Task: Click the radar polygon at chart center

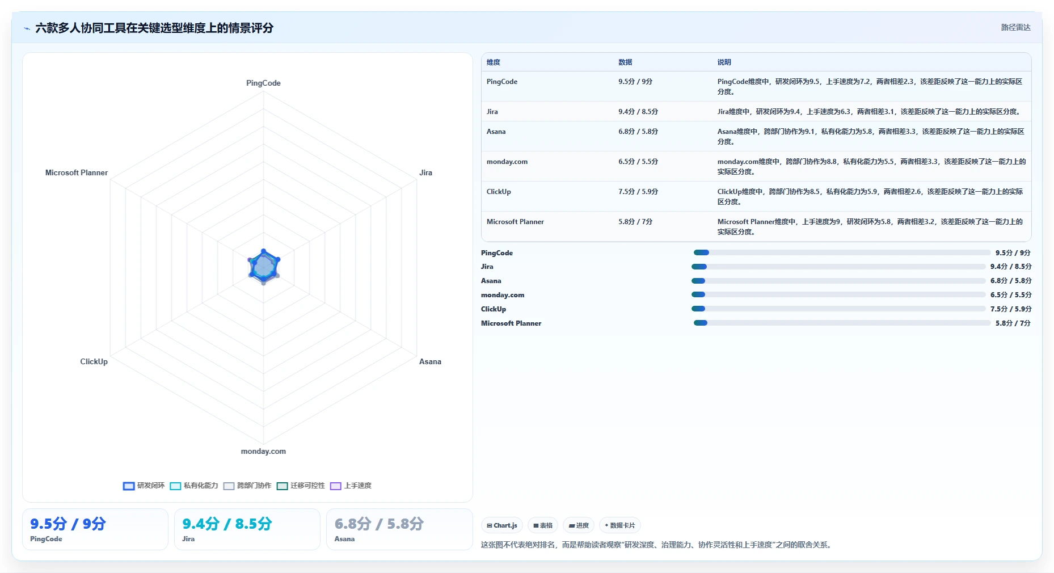Action: (263, 266)
